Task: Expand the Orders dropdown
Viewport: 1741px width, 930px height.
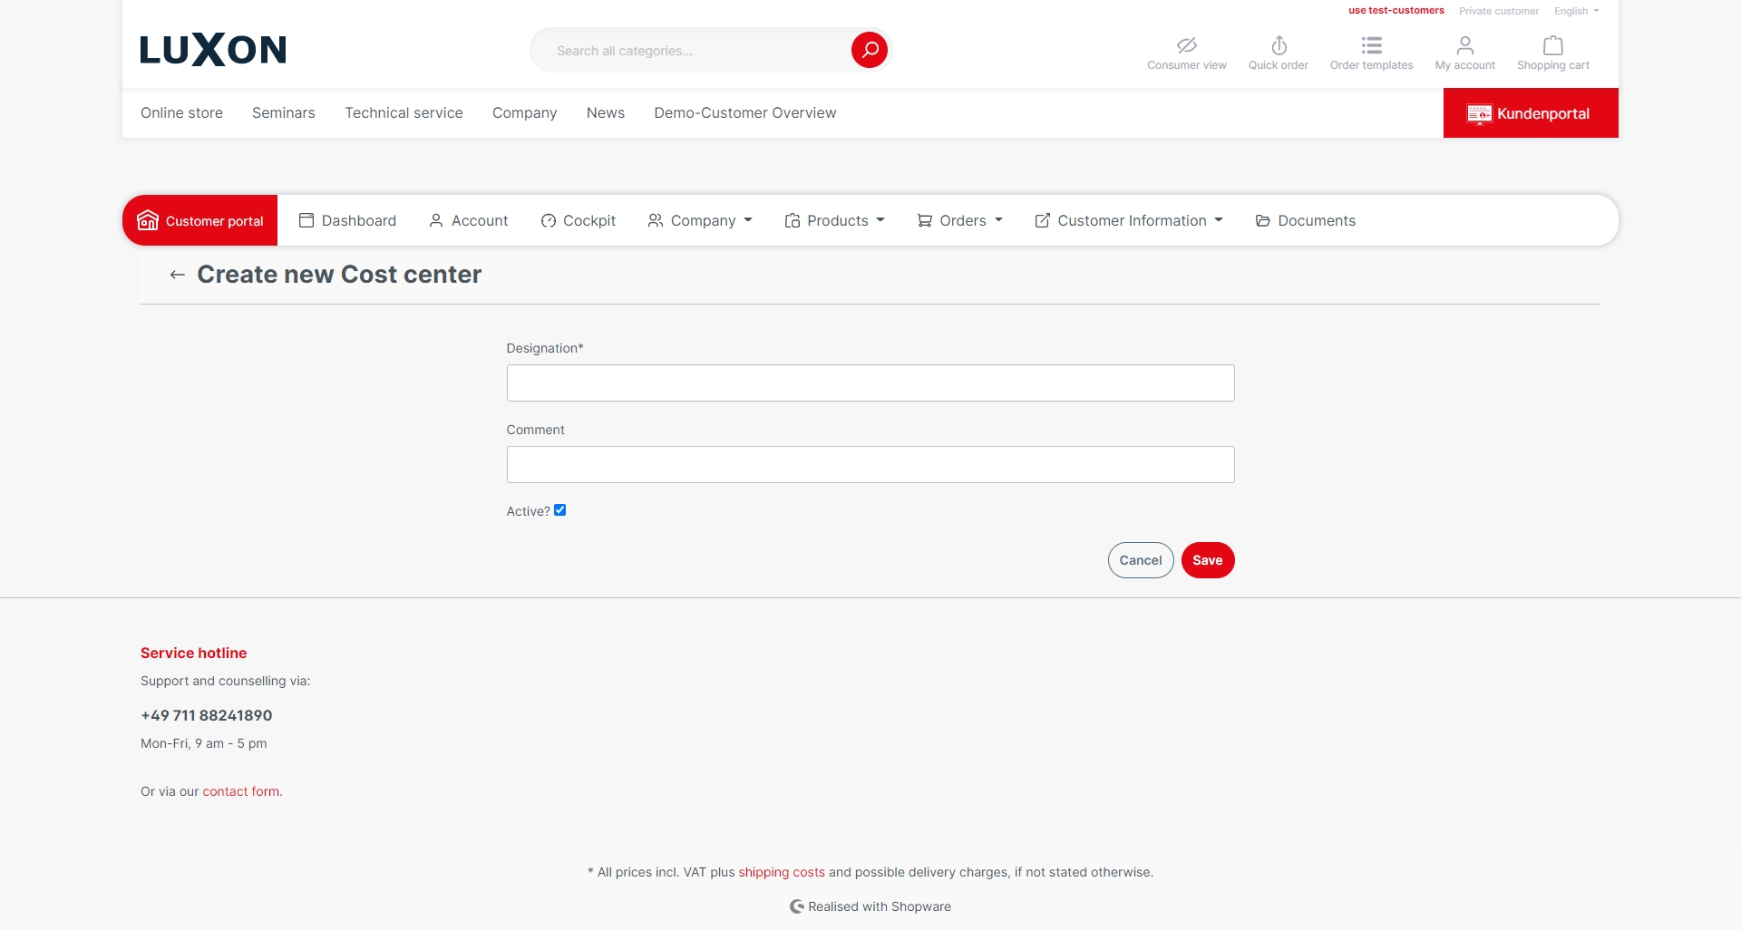Action: pos(960,221)
